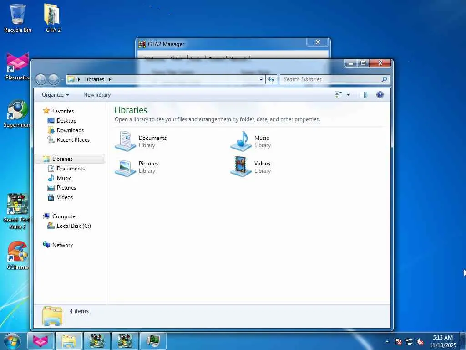Open the Windows Start menu
Image resolution: width=466 pixels, height=350 pixels.
12,341
